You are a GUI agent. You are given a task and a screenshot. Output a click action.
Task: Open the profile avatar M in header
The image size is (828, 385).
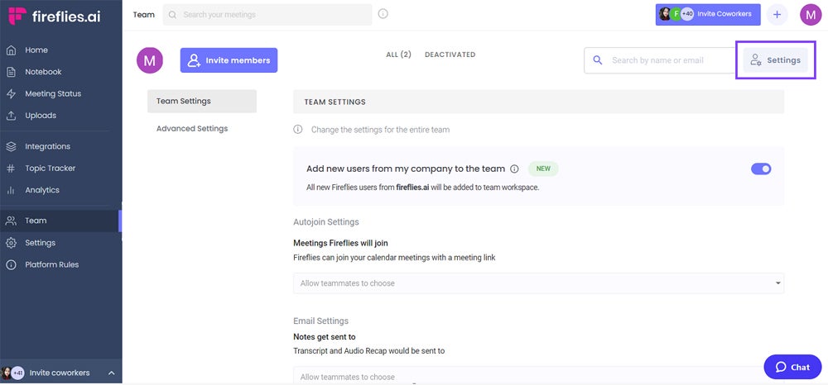click(811, 15)
